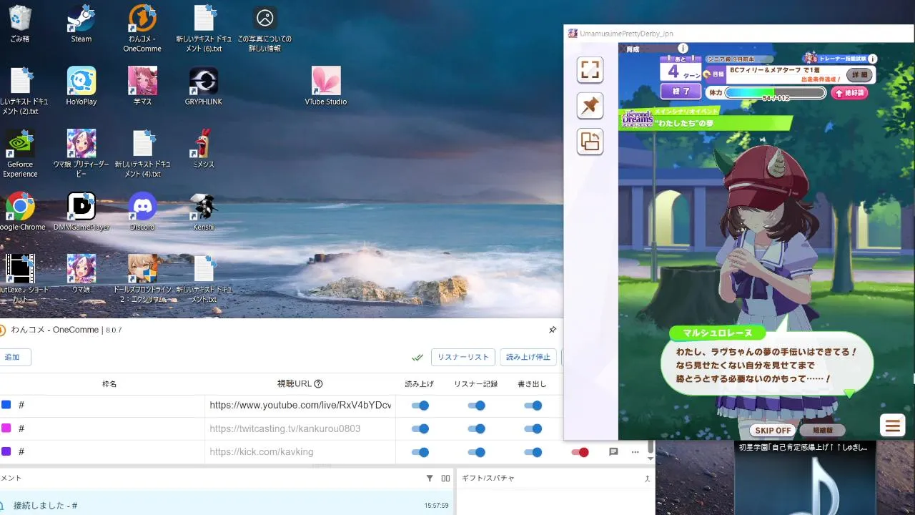
Task: Toggle リスナー記録 for the kick.com row
Action: pyautogui.click(x=476, y=452)
